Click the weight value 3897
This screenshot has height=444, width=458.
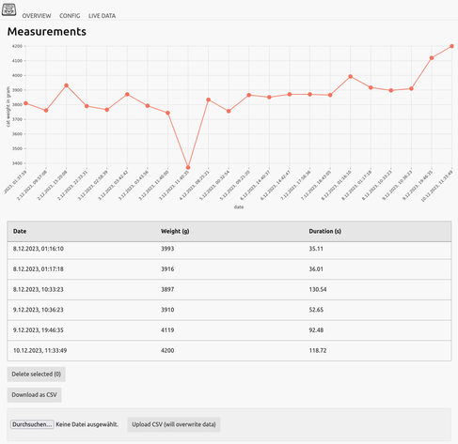tap(167, 289)
